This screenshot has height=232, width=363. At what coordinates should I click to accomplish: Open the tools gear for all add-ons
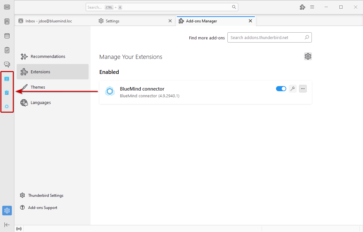(x=308, y=56)
